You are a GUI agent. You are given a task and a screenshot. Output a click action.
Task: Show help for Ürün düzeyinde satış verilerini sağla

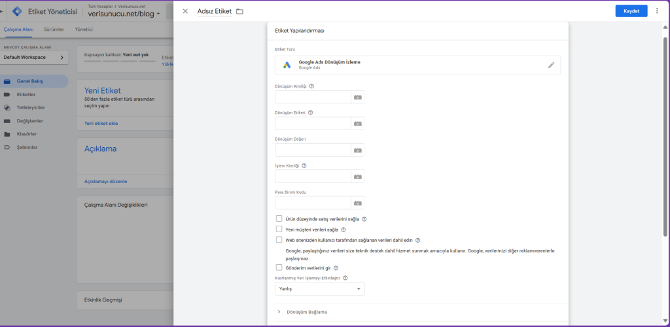point(364,219)
